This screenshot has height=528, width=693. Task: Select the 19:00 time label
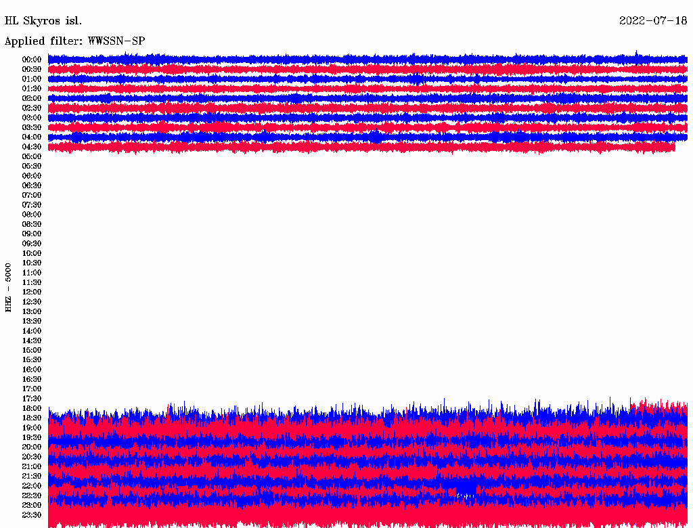point(32,428)
